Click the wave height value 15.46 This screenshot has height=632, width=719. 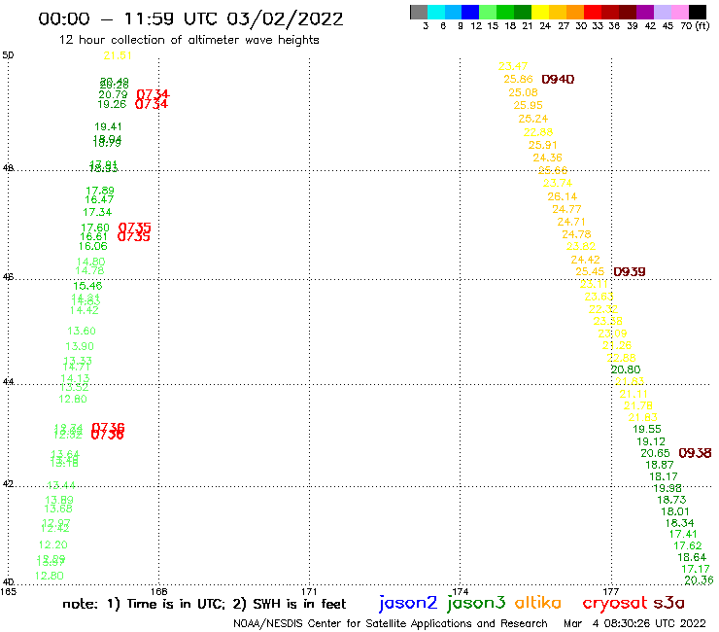87,286
